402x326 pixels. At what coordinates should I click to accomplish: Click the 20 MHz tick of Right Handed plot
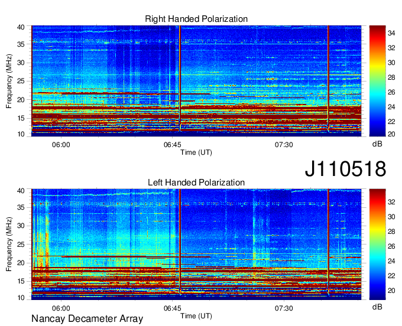pos(21,100)
